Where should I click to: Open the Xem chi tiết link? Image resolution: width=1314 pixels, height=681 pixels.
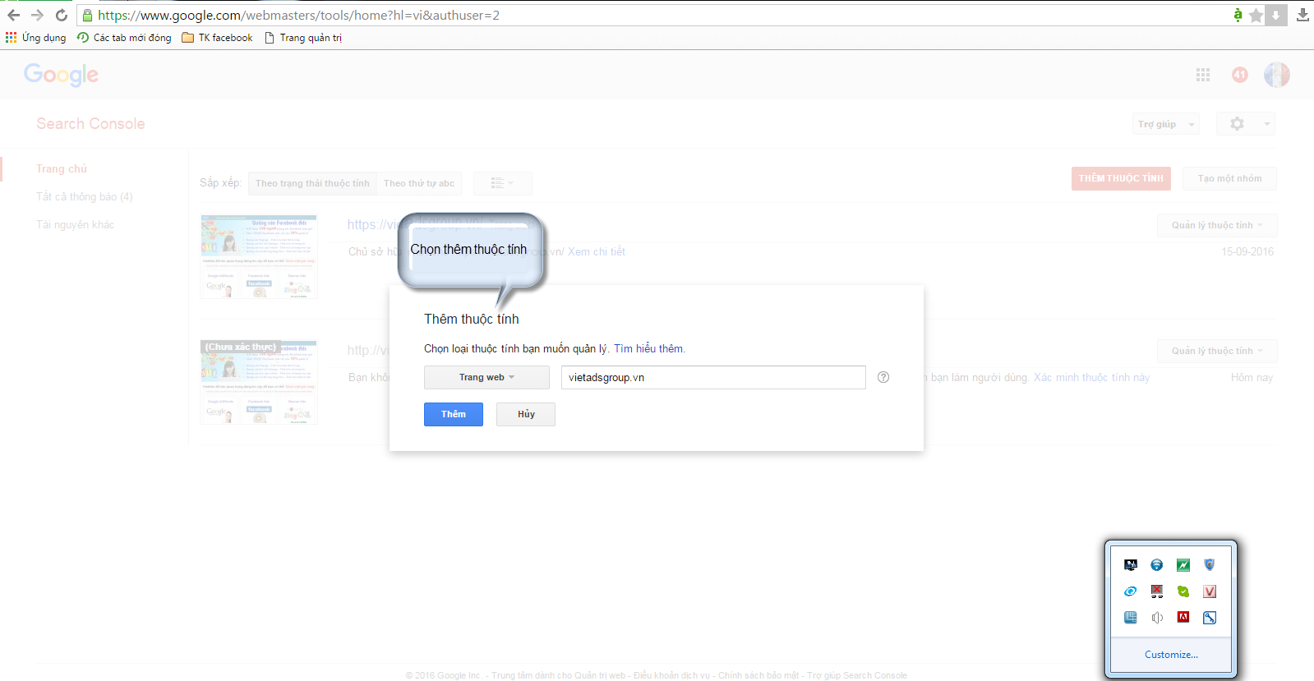click(x=597, y=251)
